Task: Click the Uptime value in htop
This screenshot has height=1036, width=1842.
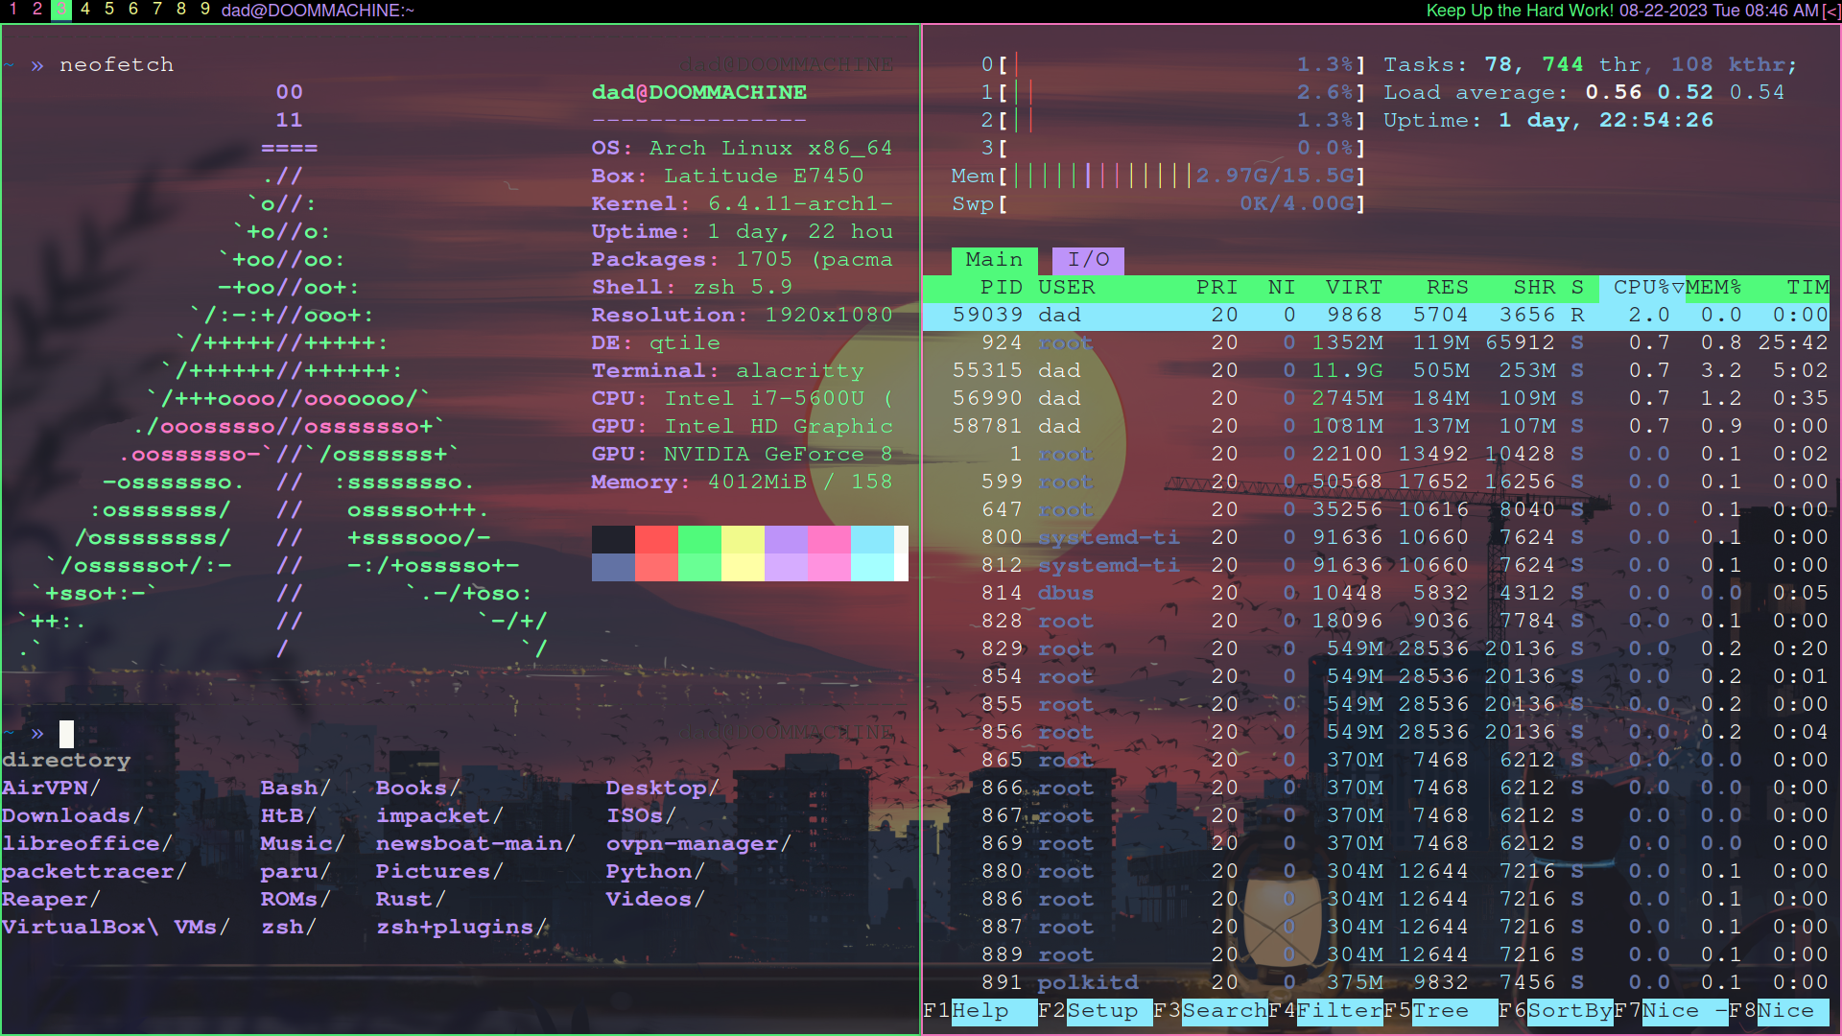Action: 1606,121
